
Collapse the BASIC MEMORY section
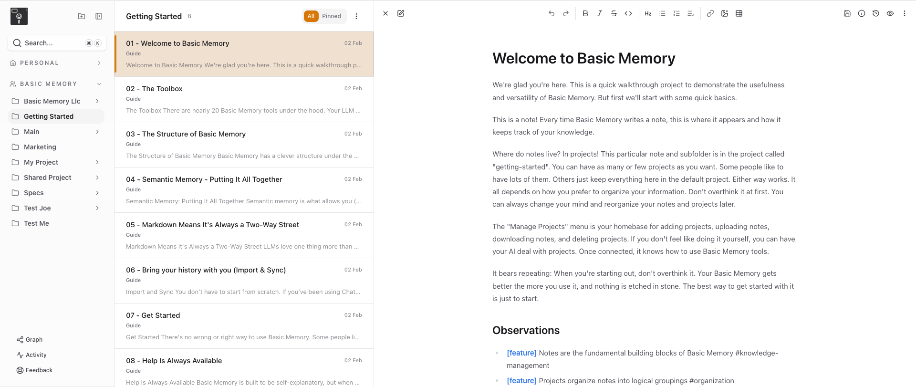99,84
